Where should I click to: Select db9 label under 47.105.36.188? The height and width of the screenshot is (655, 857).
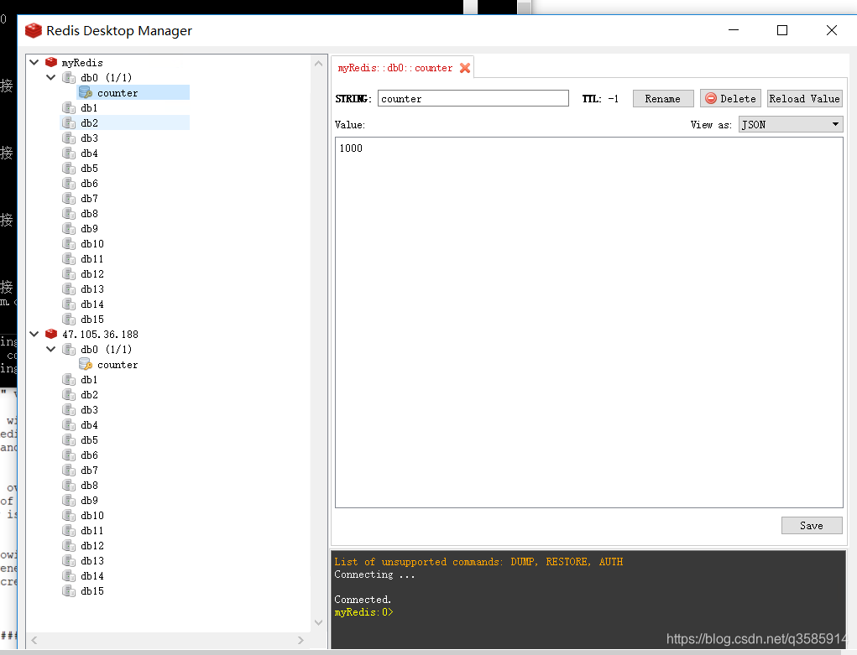pos(90,500)
